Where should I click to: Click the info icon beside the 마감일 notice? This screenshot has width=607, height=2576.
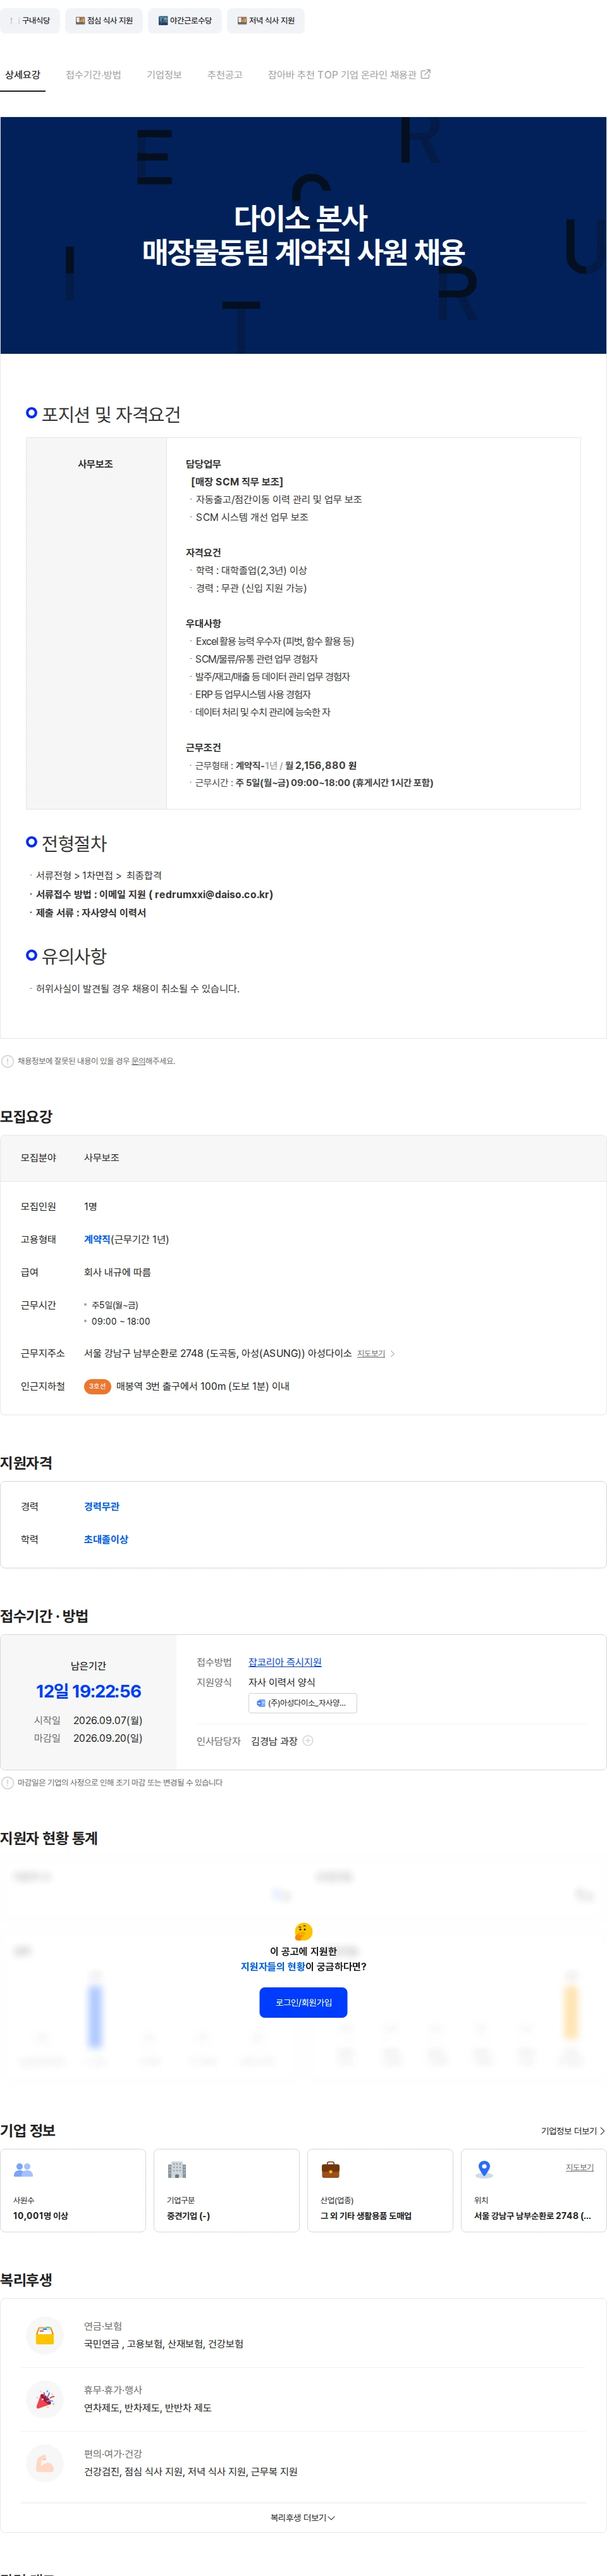click(8, 1783)
